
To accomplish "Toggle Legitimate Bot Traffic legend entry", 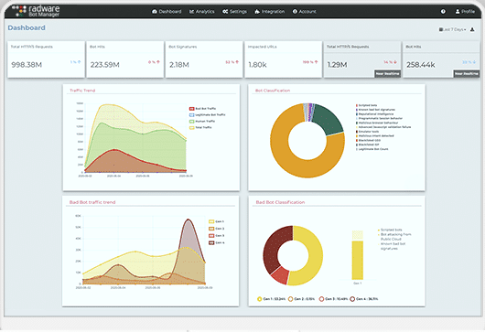I will [x=207, y=114].
